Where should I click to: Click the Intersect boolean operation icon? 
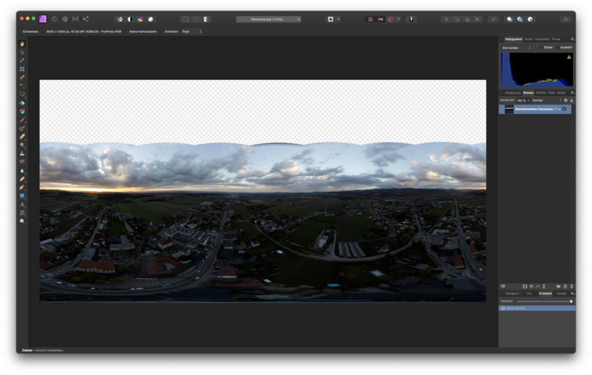tap(530, 19)
